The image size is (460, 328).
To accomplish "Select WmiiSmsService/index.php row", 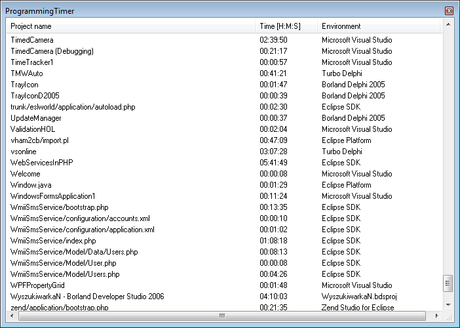I will pos(224,241).
